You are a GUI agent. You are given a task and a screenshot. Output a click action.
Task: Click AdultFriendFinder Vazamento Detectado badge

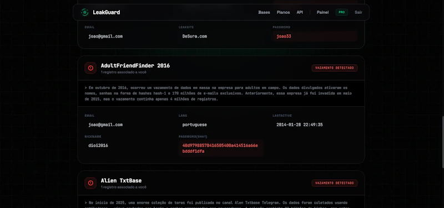(335, 68)
